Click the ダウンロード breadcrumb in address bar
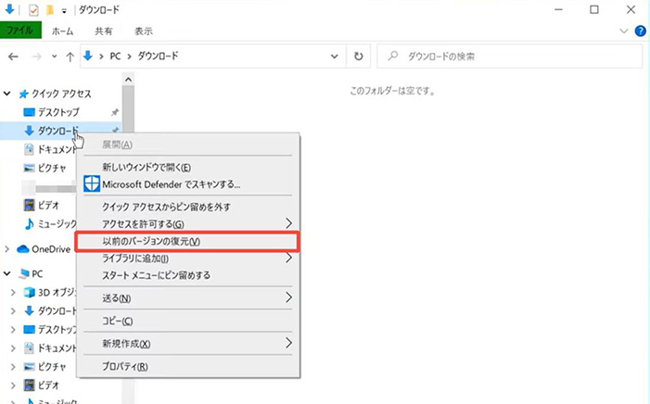Viewport: 650px width, 404px height. click(158, 56)
